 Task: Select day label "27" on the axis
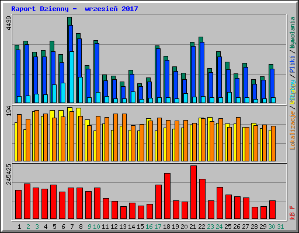tap(245, 227)
